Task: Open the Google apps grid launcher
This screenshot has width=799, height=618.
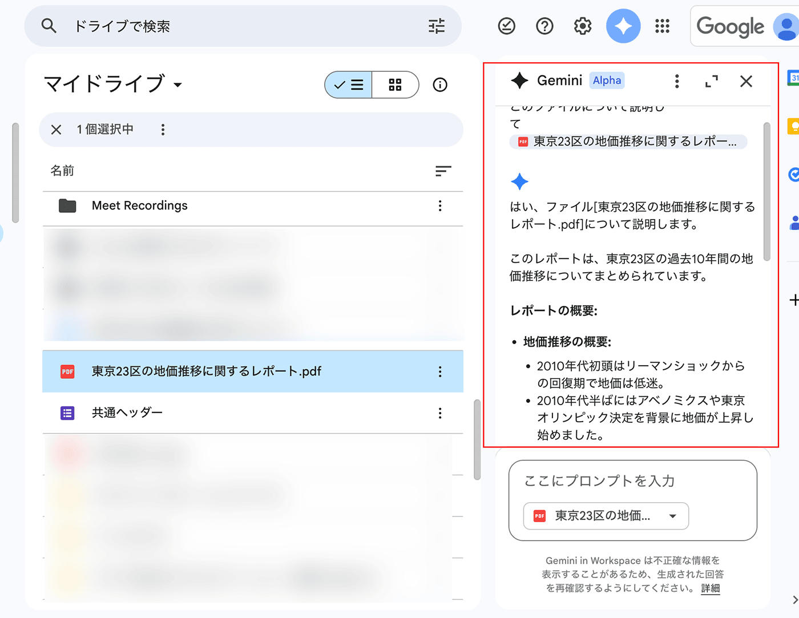Action: (662, 26)
